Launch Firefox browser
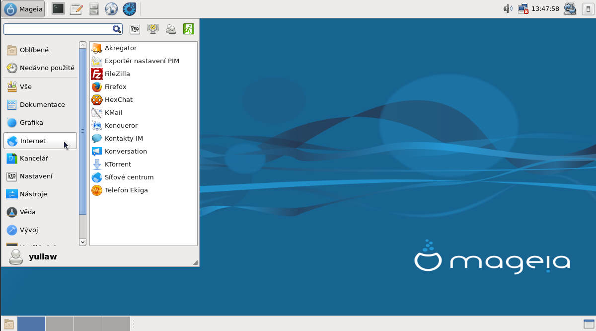Screen dimensions: 596x331 (x=144, y=86)
